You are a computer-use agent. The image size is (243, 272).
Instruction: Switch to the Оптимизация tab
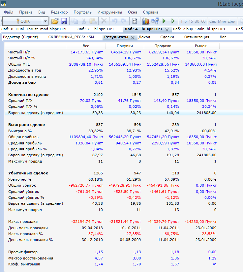click(x=197, y=37)
